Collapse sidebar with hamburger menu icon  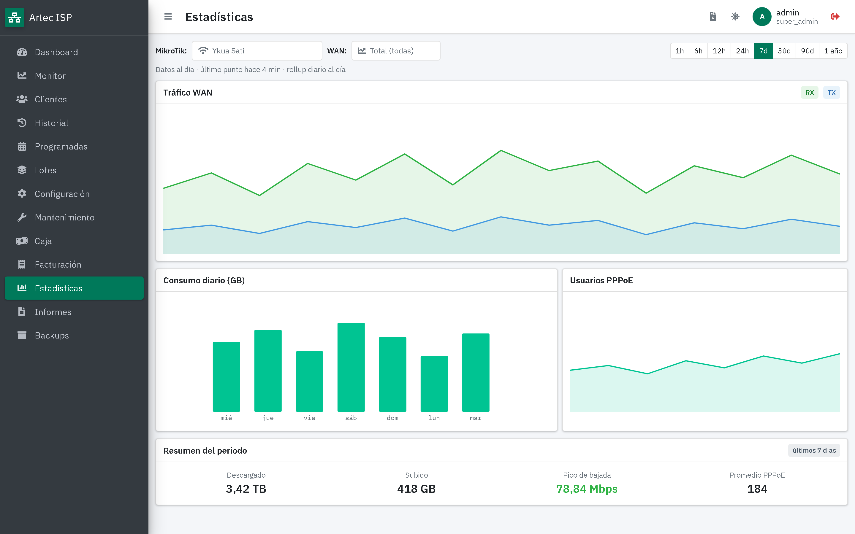[x=168, y=17]
